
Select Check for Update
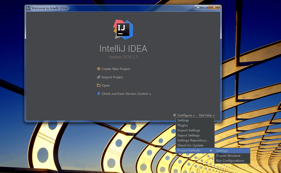pos(195,145)
